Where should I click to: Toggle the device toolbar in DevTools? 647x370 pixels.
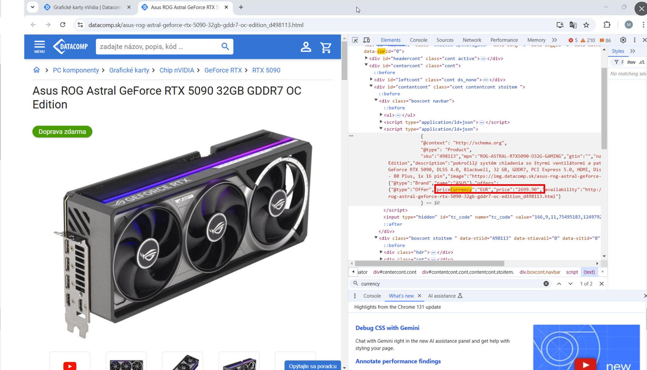(x=366, y=40)
